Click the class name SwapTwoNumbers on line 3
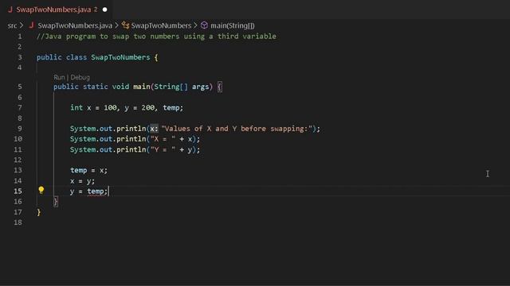 [x=120, y=57]
